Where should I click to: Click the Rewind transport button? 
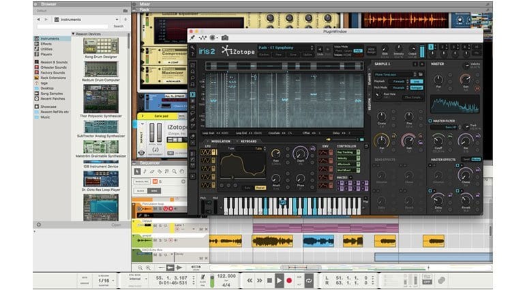click(x=250, y=280)
